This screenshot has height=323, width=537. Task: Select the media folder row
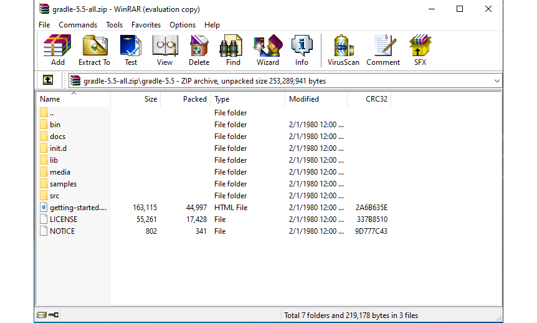click(x=214, y=171)
